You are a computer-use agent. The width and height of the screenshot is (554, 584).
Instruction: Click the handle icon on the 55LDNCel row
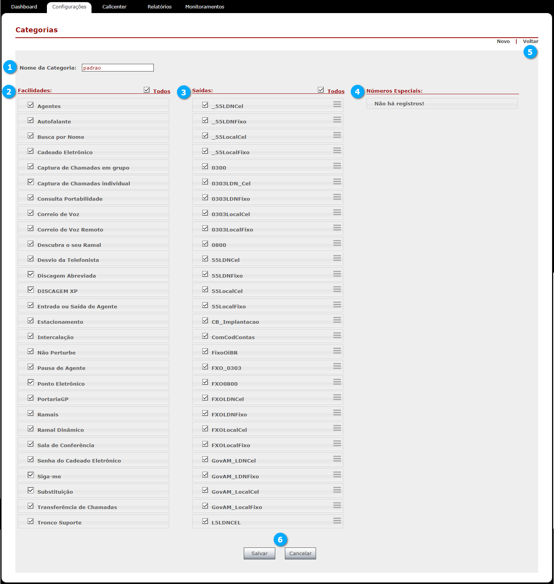pos(337,258)
